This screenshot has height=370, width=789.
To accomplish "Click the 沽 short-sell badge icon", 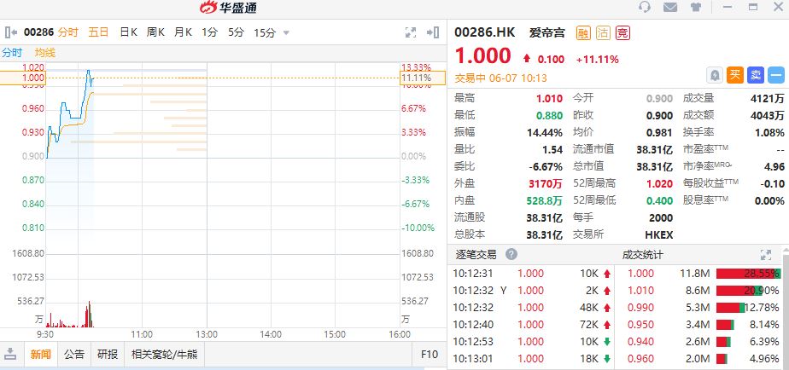I will click(603, 33).
